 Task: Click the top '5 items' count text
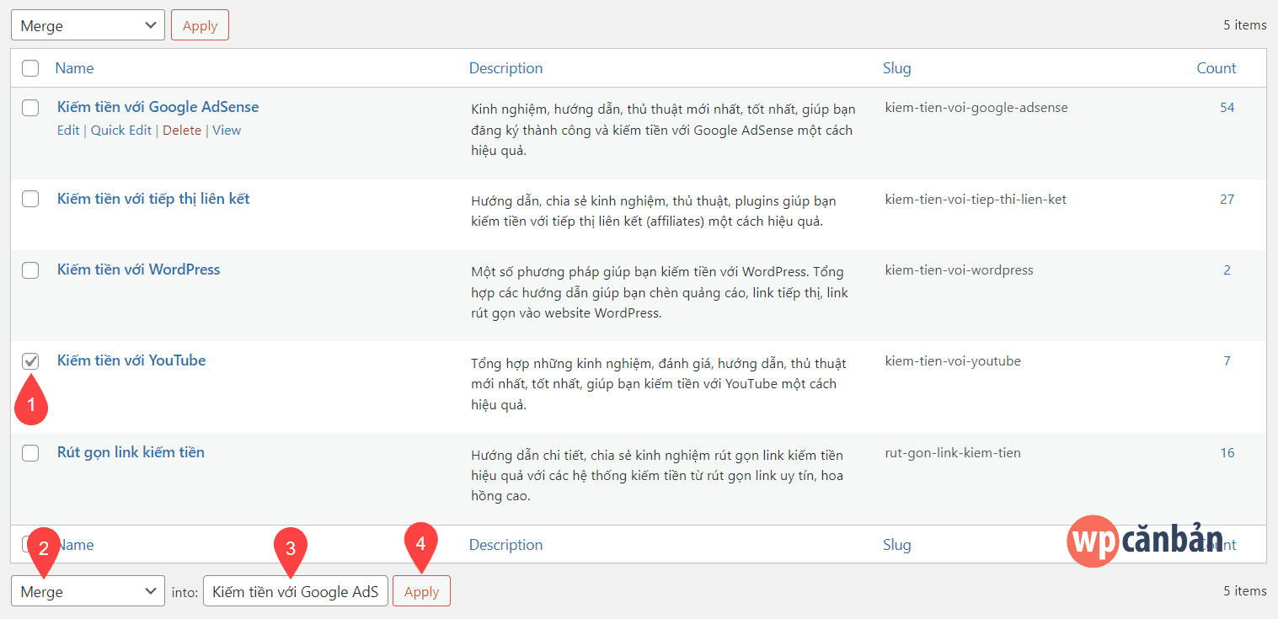click(1244, 25)
